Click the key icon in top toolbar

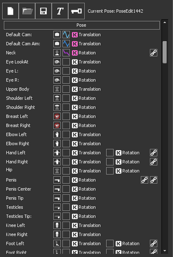coord(76,11)
